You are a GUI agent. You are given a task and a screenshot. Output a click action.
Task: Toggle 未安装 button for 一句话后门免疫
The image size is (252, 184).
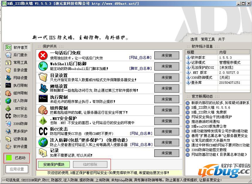[x=167, y=56]
